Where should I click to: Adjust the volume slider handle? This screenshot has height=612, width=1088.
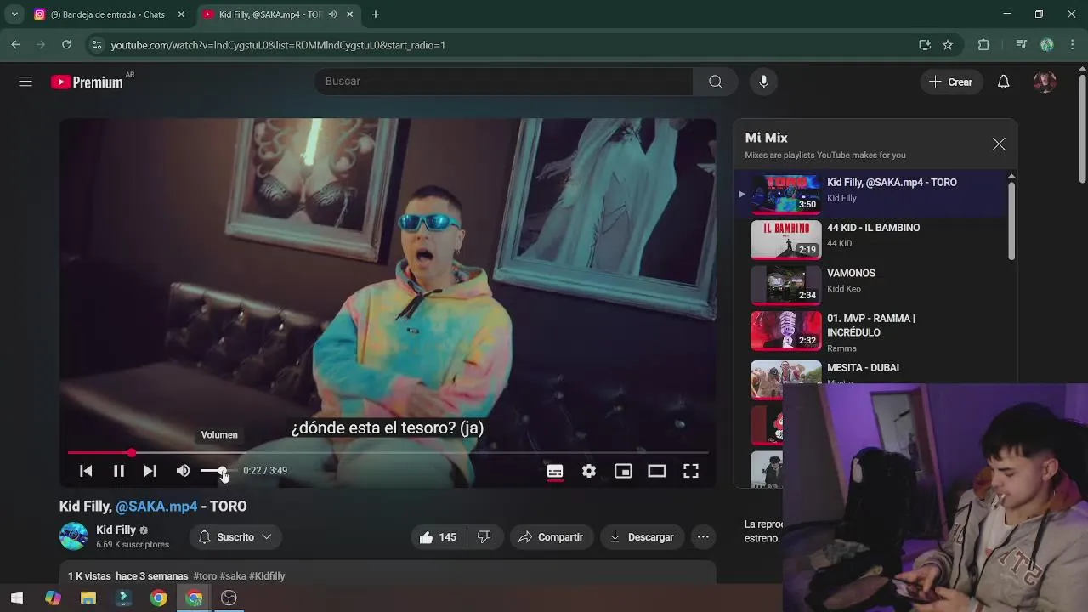[222, 471]
